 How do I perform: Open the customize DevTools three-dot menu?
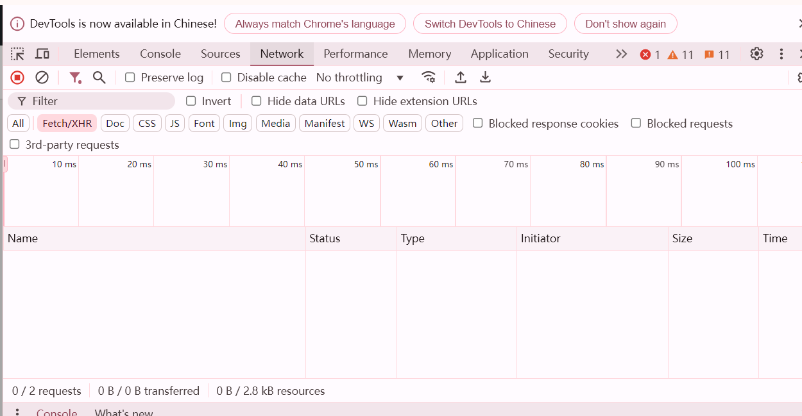[781, 54]
